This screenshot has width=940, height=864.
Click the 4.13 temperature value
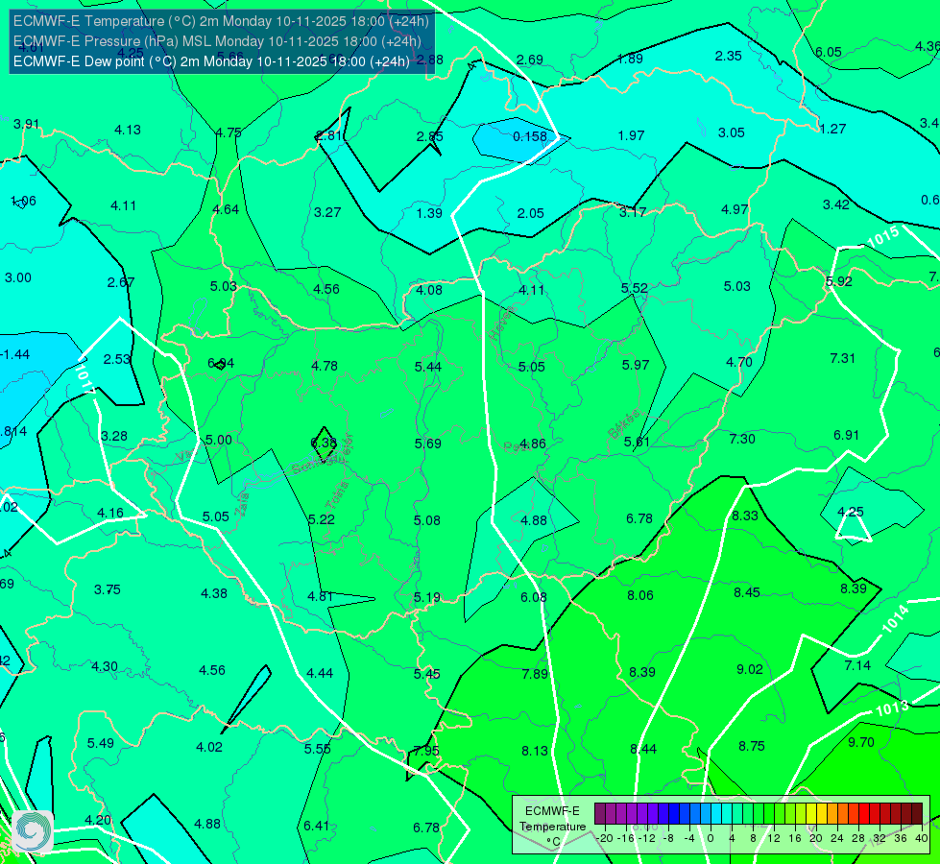pos(128,130)
